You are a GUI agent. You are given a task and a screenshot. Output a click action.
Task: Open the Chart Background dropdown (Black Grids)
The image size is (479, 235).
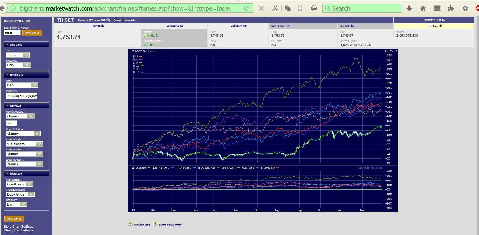click(x=20, y=194)
